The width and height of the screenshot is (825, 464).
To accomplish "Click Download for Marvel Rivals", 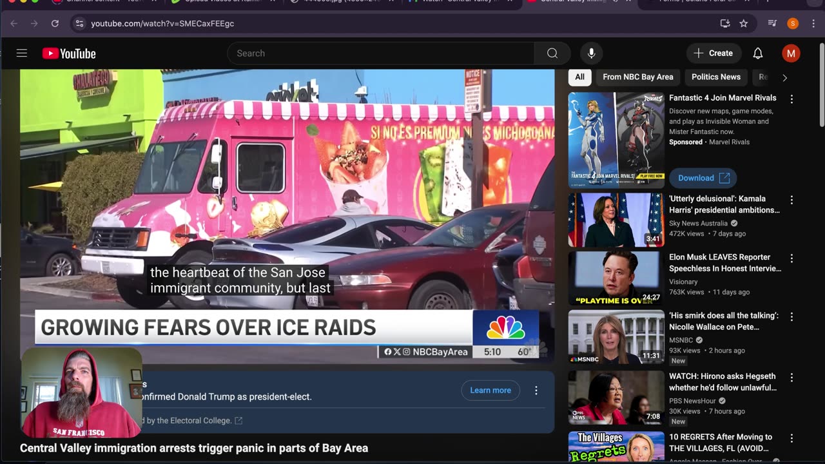I will point(703,178).
